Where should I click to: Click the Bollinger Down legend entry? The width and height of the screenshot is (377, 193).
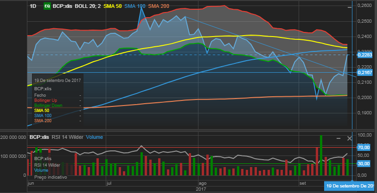click(x=48, y=106)
